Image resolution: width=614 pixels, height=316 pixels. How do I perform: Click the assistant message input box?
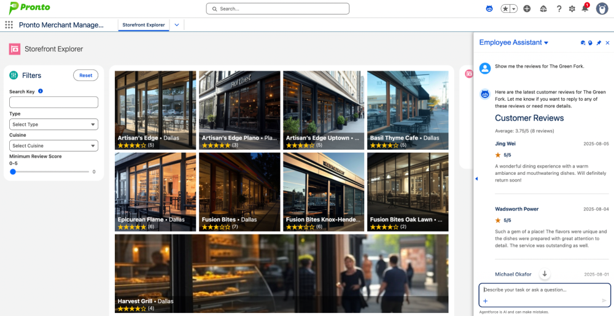545,295
